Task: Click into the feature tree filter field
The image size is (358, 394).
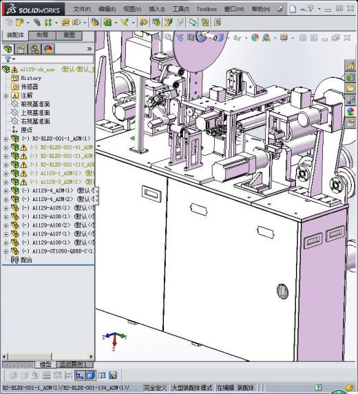Action: click(55, 59)
